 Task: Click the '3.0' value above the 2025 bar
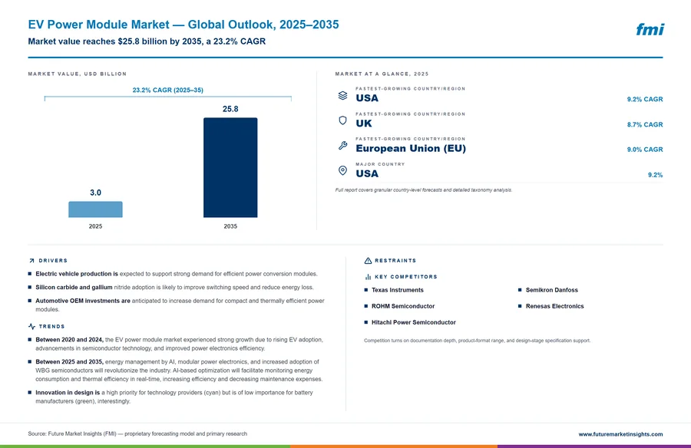[x=95, y=193]
